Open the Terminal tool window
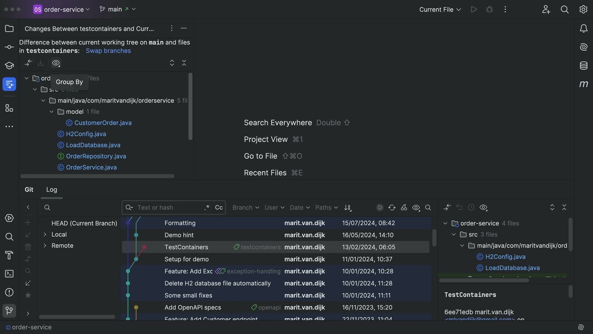Image resolution: width=593 pixels, height=334 pixels. tap(9, 274)
